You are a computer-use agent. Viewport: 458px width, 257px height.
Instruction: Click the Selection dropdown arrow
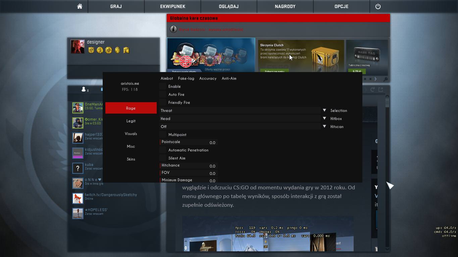pyautogui.click(x=324, y=110)
